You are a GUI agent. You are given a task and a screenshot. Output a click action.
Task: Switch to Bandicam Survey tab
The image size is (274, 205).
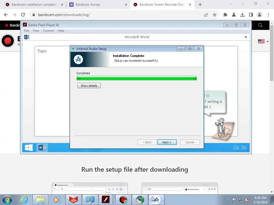coord(98,5)
